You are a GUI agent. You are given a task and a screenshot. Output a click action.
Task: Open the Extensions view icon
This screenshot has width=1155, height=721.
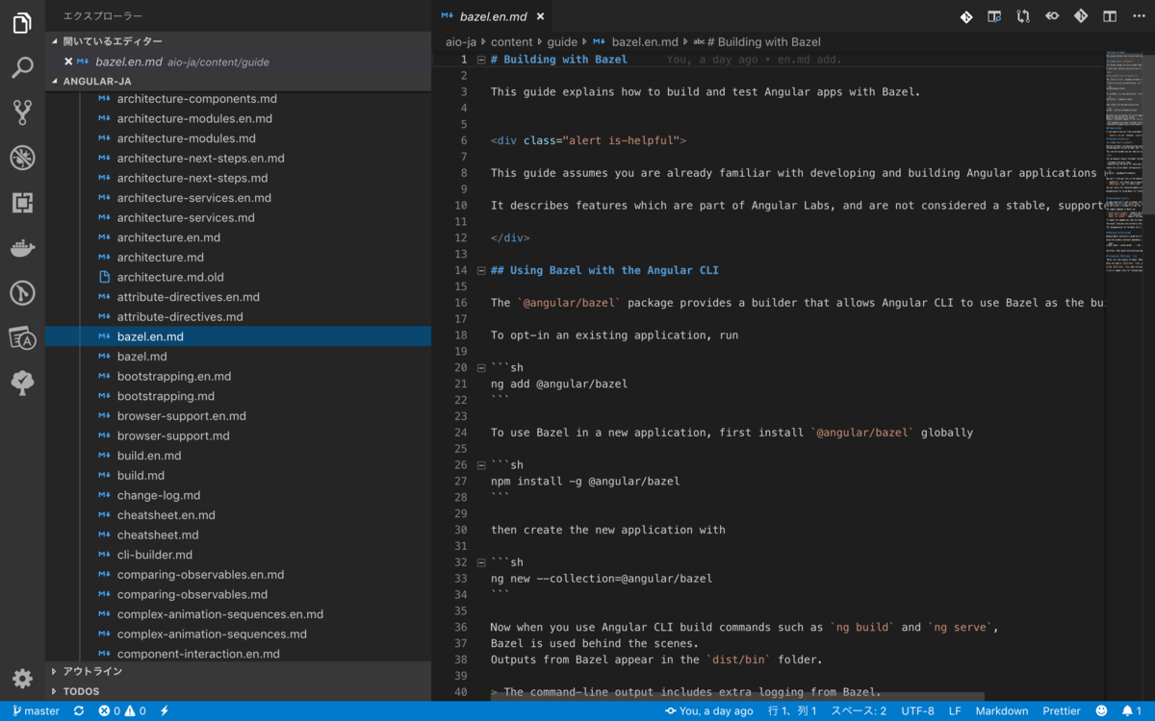22,203
